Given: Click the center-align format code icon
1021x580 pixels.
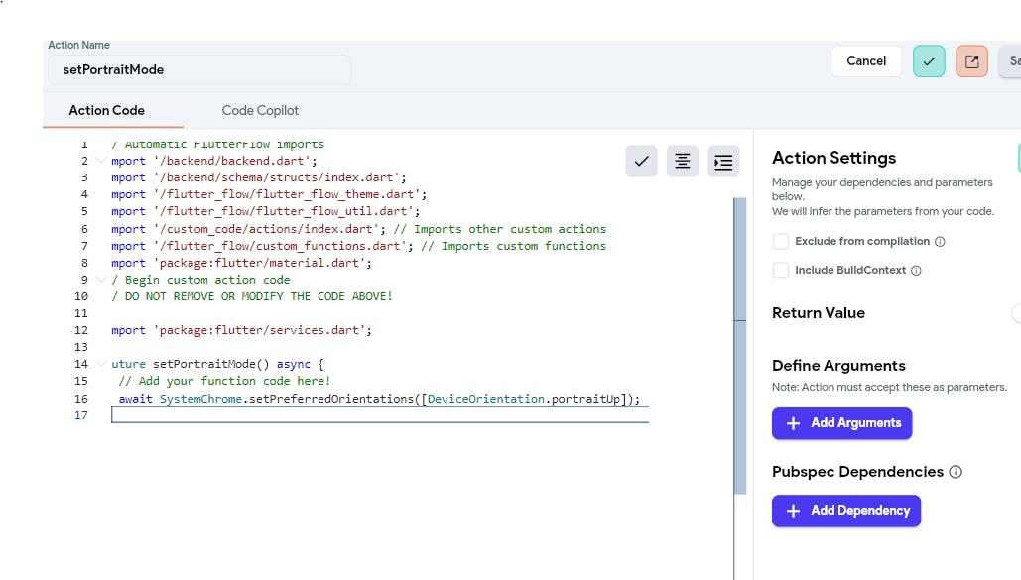Looking at the screenshot, I should 682,162.
